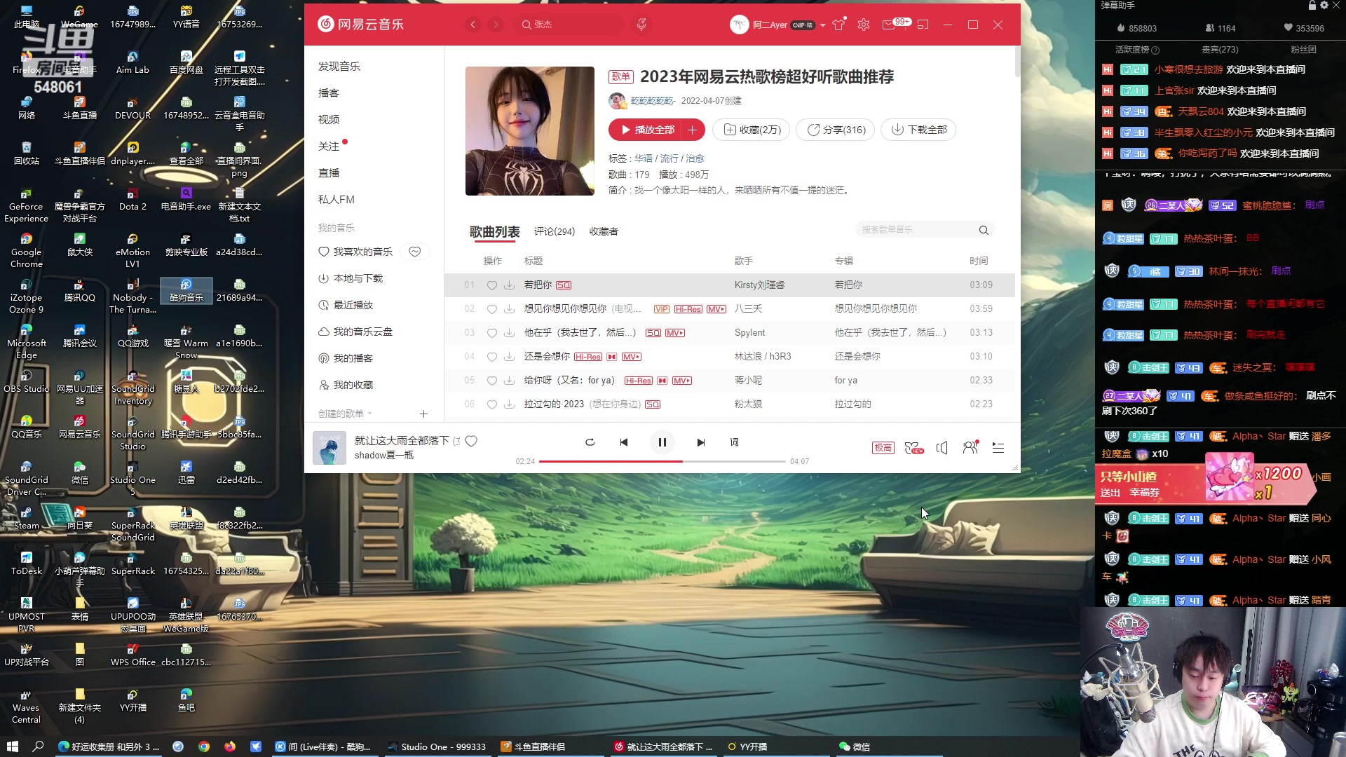This screenshot has width=1346, height=757.
Task: Open Studio One - 999333 taskbar item
Action: click(x=437, y=746)
